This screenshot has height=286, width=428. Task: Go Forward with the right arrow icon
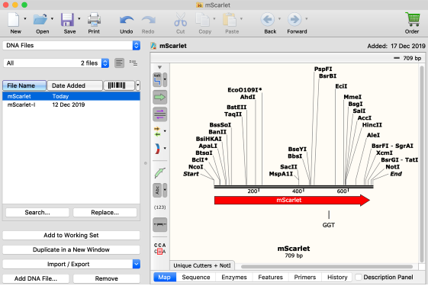[x=294, y=19]
